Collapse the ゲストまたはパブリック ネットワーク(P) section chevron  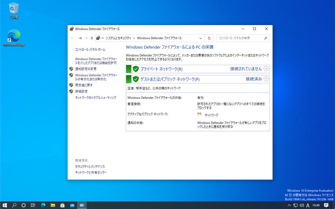click(x=266, y=79)
